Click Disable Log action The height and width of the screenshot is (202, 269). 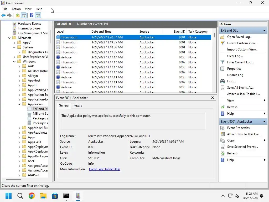point(235,75)
